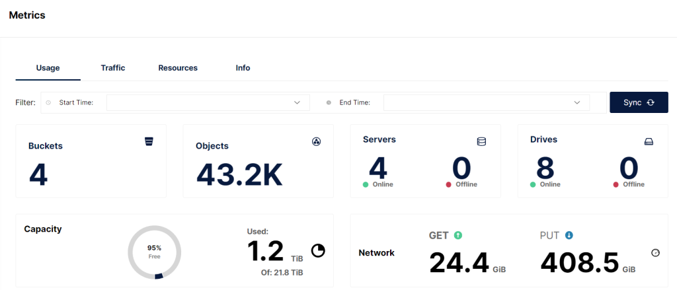Click the green GET upload arrow icon

click(x=458, y=235)
